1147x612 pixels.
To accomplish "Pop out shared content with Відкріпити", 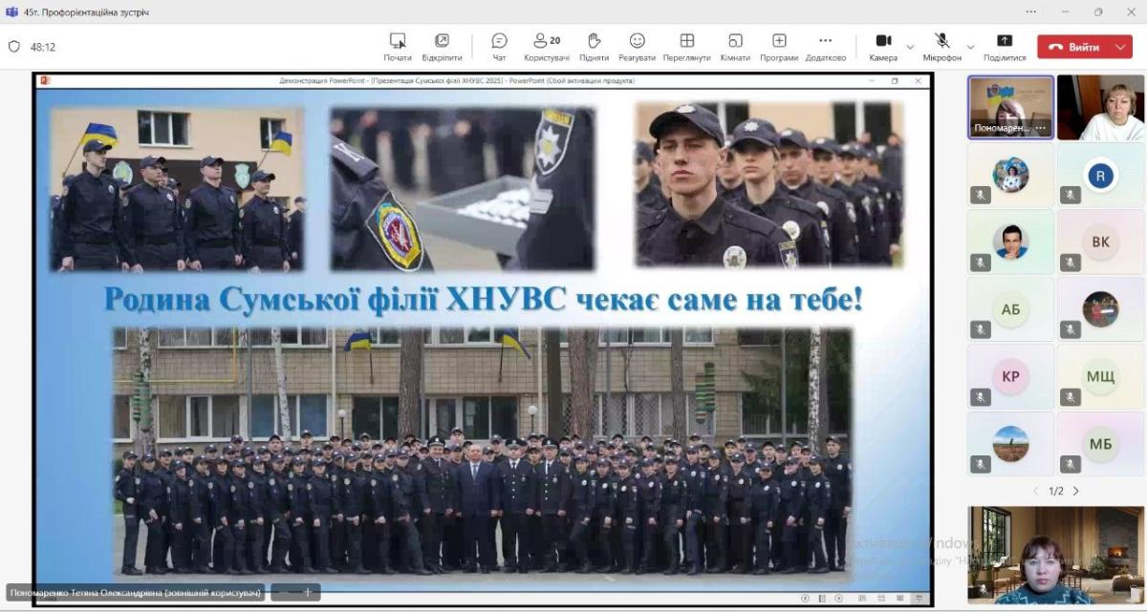I will (x=442, y=47).
